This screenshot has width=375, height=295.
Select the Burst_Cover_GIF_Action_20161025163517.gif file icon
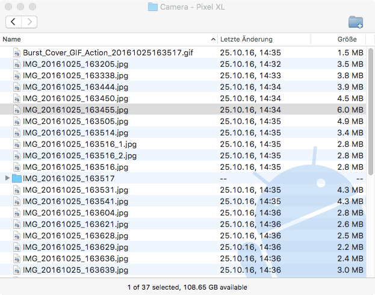point(17,52)
